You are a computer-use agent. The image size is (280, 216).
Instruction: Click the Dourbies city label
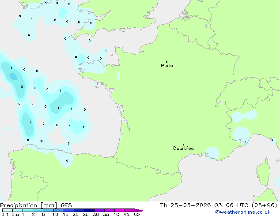(x=183, y=148)
